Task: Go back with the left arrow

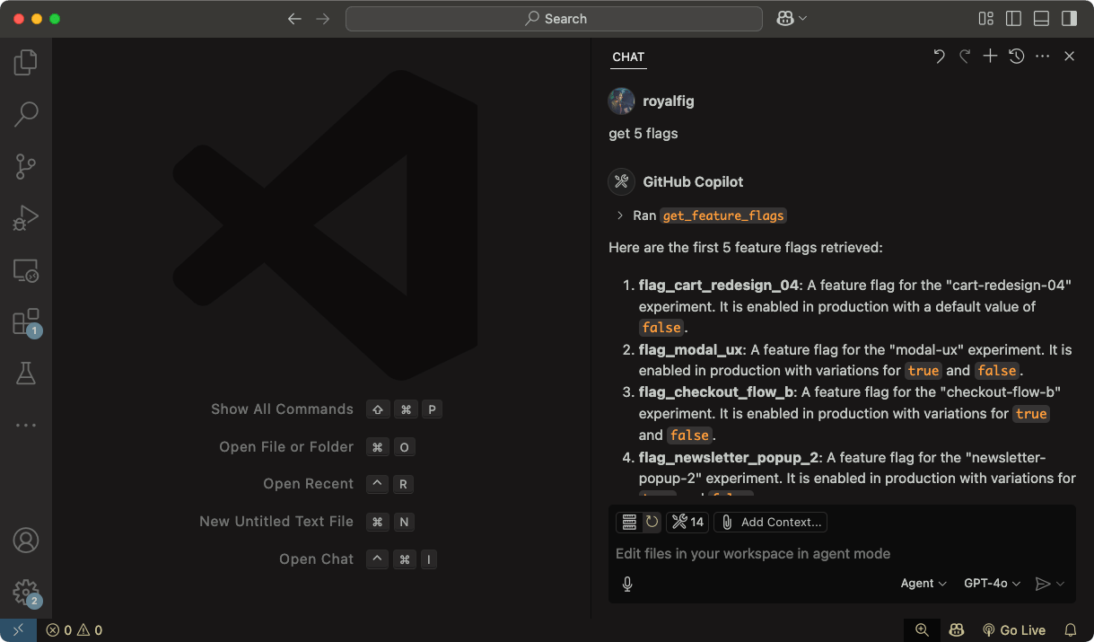Action: [x=294, y=19]
